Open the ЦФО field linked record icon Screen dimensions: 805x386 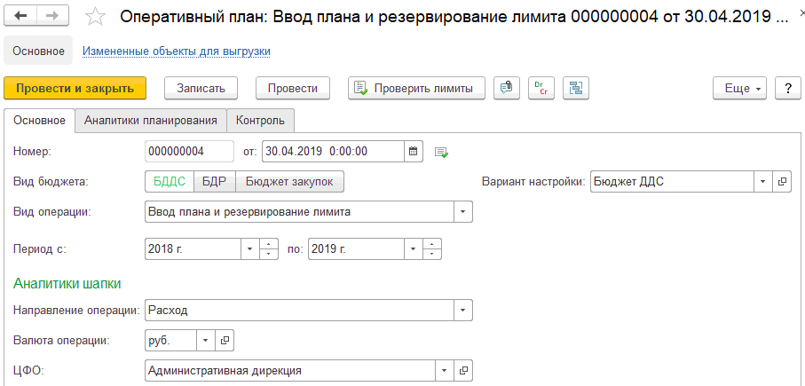(462, 370)
